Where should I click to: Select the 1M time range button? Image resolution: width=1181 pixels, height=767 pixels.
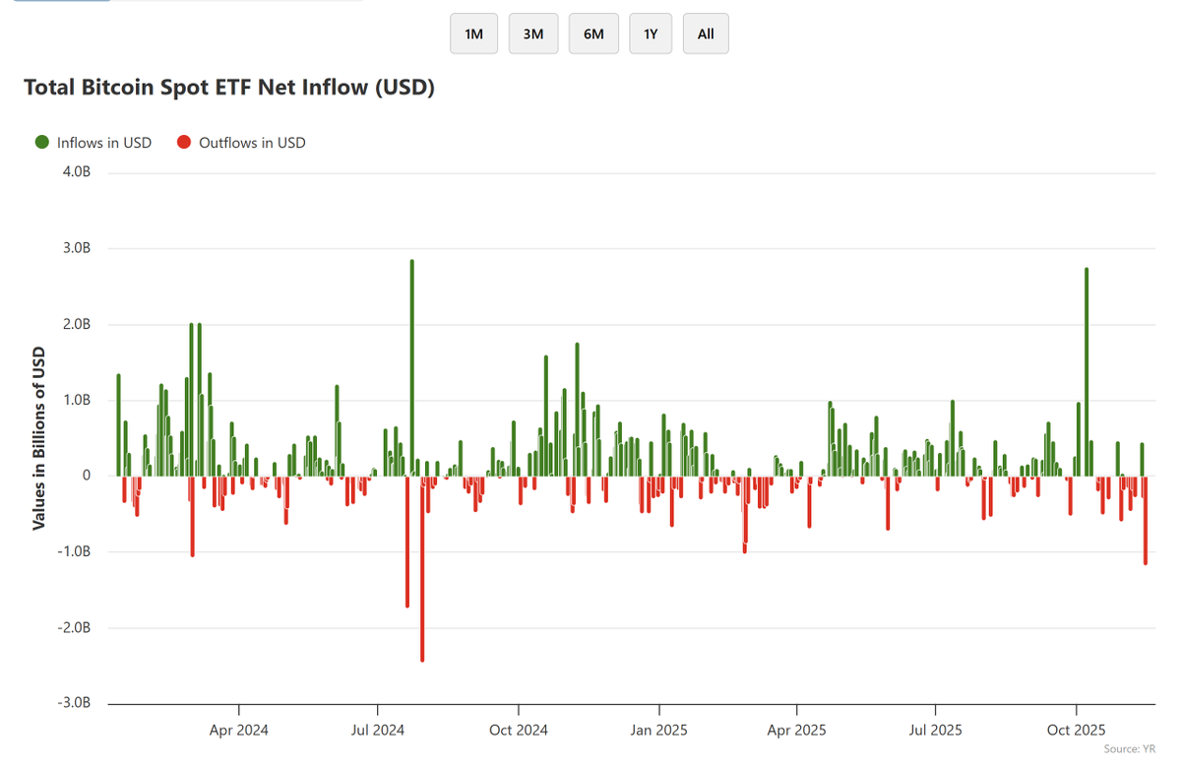pyautogui.click(x=473, y=33)
